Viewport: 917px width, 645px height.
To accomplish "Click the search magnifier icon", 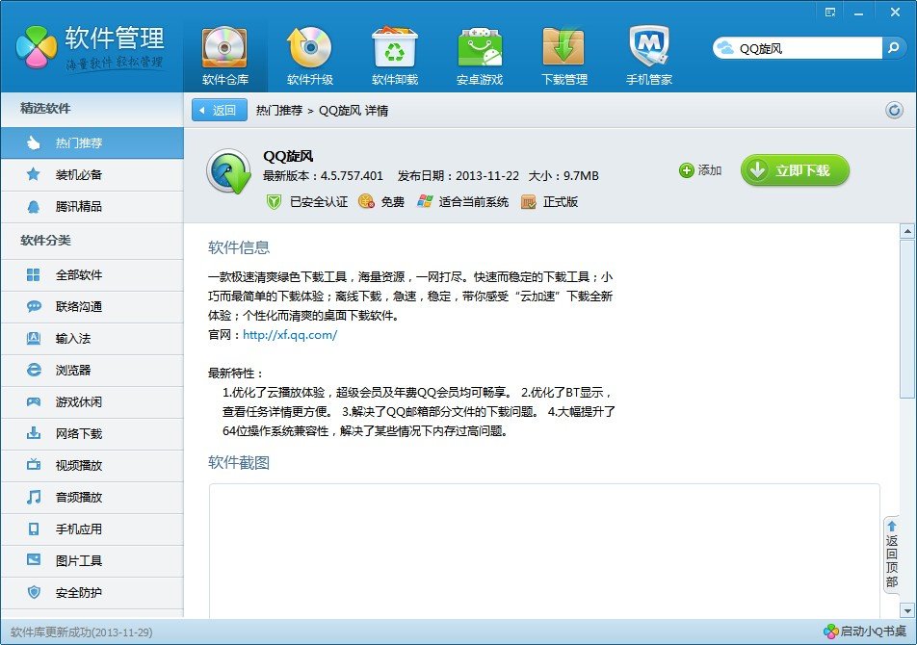I will click(x=896, y=45).
